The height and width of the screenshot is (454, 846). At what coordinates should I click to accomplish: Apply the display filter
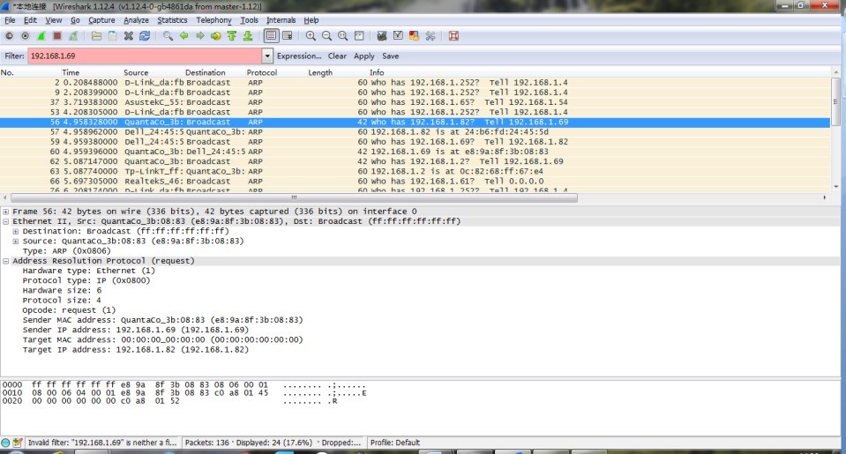point(364,56)
